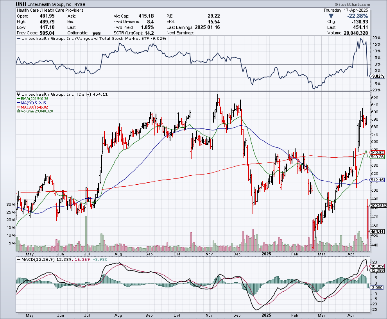Click the EPS value 15.54

(214, 22)
